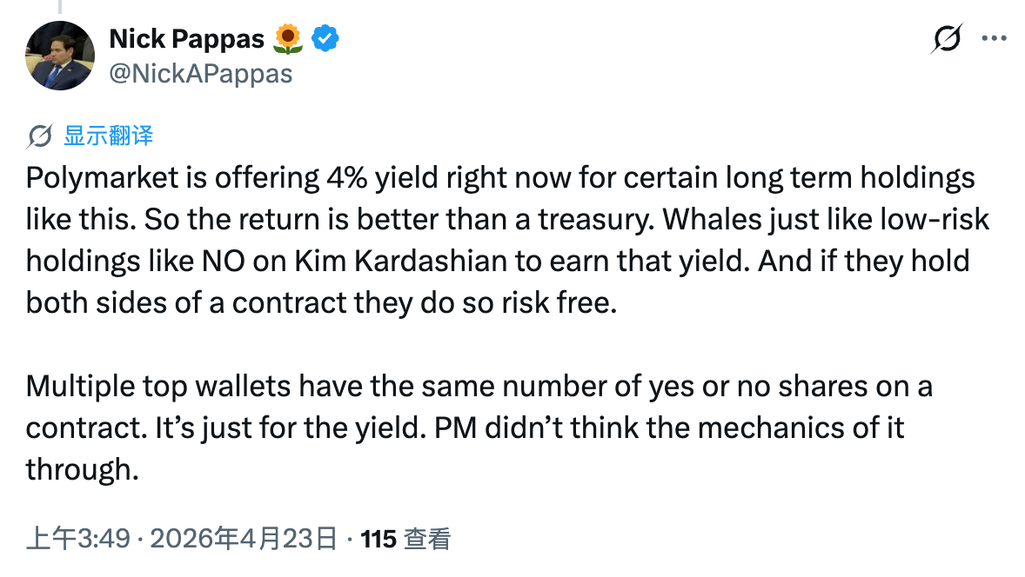Click the post date 2026年4月23日
The width and height of the screenshot is (1025, 577).
pos(244,539)
